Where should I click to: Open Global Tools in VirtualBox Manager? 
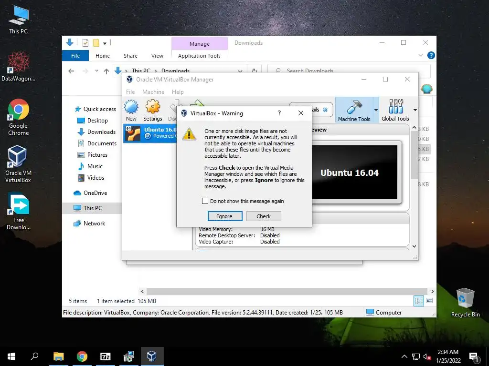[395, 110]
